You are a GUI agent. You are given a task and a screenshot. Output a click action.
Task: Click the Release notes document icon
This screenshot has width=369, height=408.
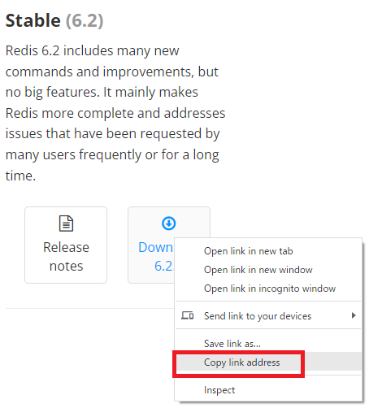click(x=66, y=224)
